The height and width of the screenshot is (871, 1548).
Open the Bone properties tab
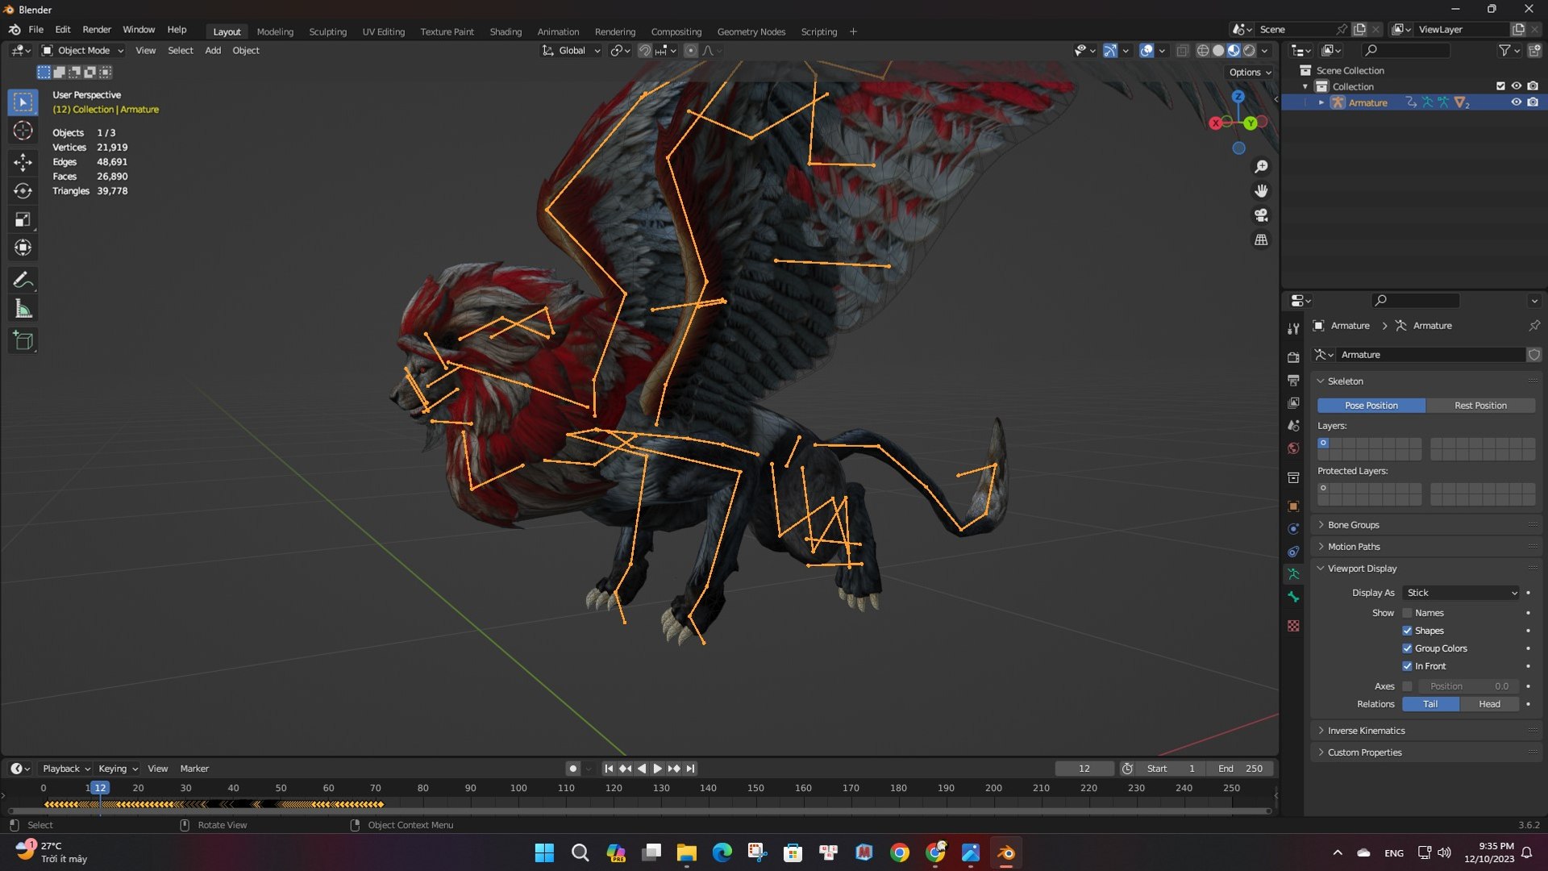click(x=1293, y=597)
